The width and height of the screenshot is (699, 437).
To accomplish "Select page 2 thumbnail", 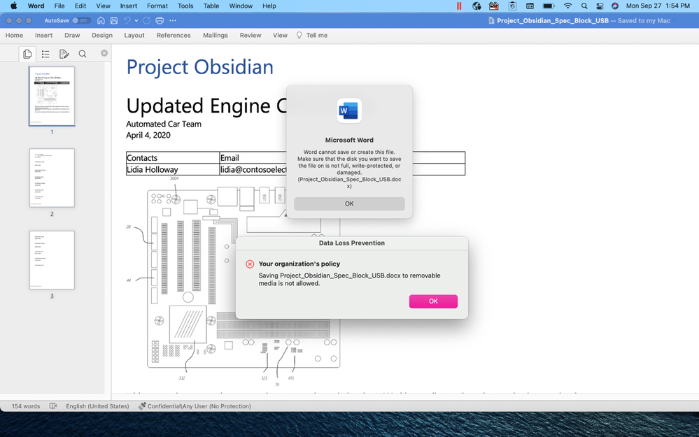I will pos(52,178).
